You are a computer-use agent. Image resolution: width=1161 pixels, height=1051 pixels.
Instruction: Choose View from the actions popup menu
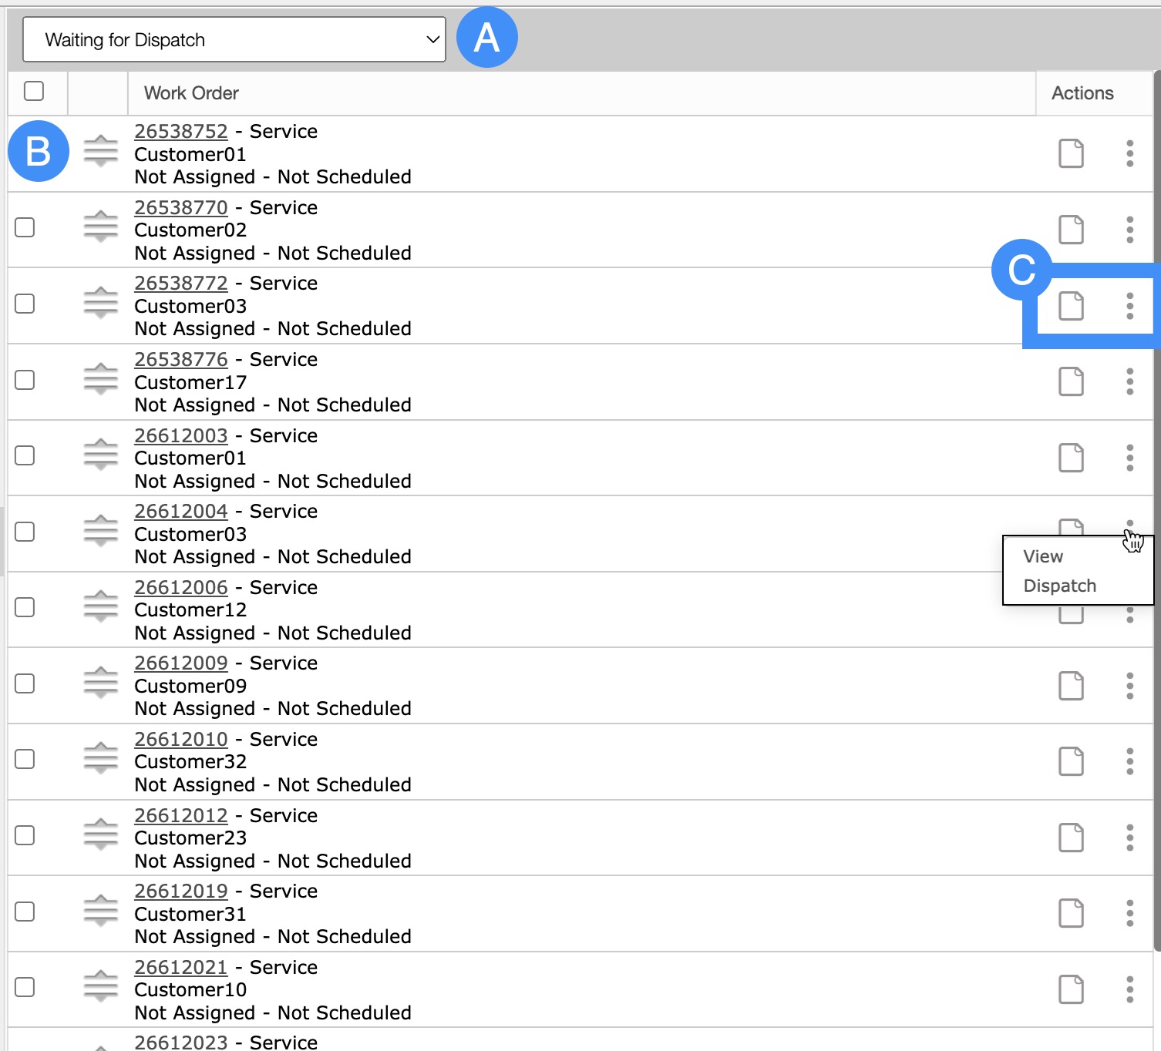[1043, 556]
